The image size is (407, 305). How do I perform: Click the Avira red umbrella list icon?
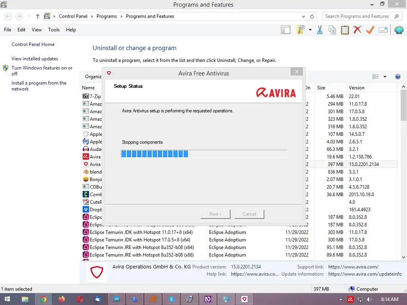pos(86,156)
